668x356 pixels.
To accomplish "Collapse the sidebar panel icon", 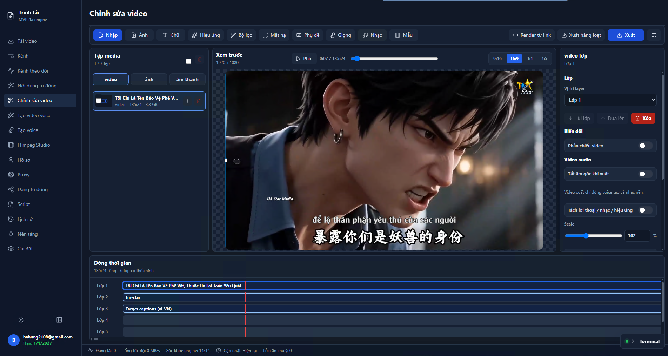I will point(59,320).
